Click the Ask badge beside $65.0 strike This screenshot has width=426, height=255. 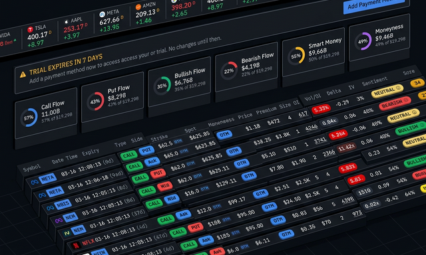152,161
